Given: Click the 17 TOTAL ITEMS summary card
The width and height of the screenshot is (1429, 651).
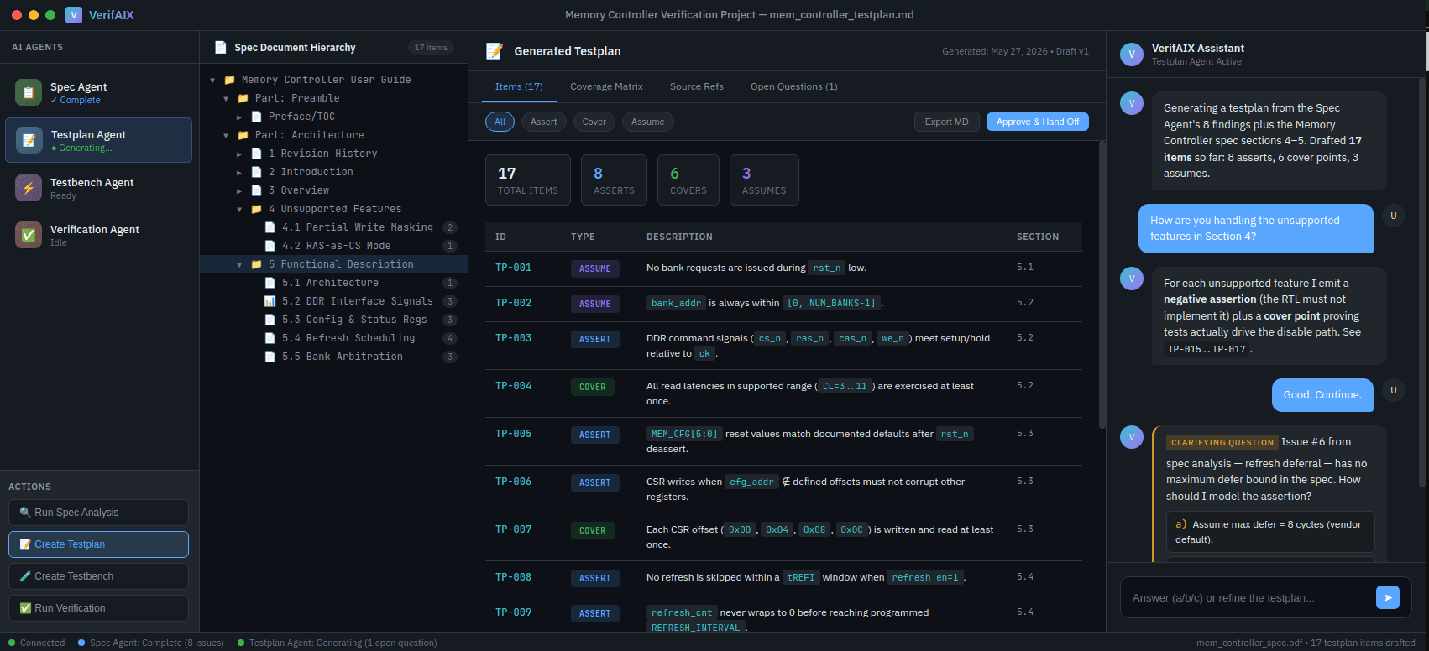Looking at the screenshot, I should point(527,180).
